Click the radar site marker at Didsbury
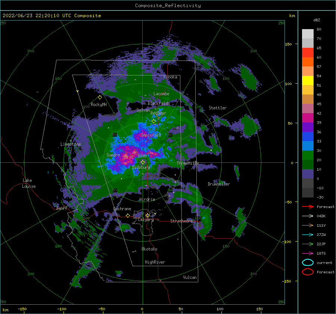The width and height of the screenshot is (336, 314). [x=143, y=162]
